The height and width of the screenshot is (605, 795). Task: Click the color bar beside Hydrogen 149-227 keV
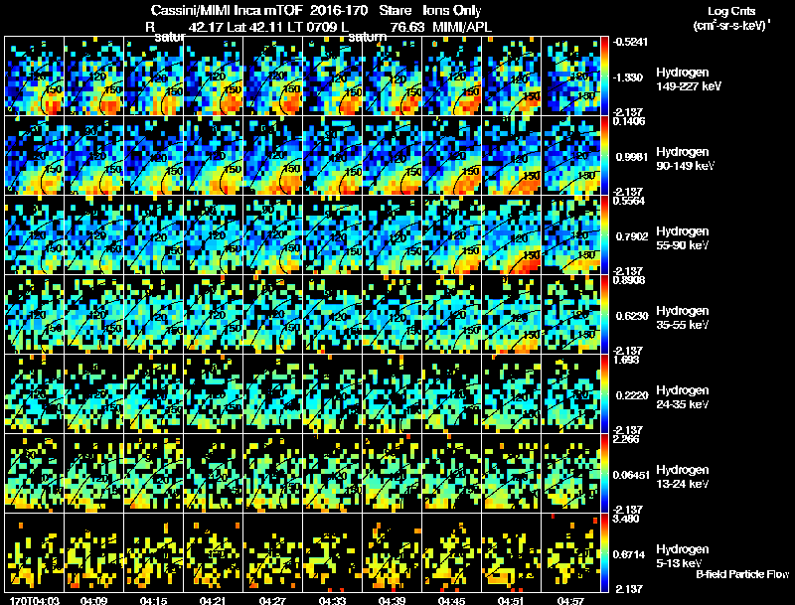coord(604,76)
